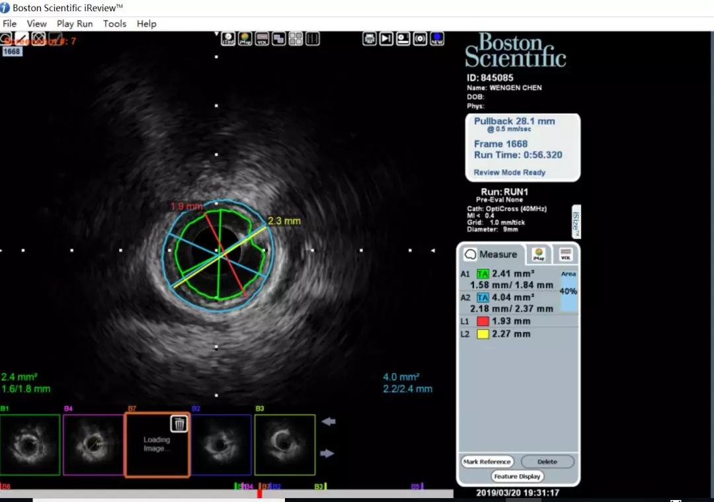Click the right arrow beside bookmark thumbnails

click(x=327, y=453)
